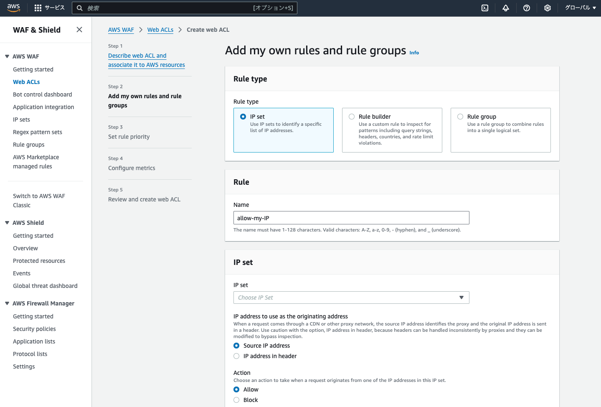Open the Info link beside heading

414,53
